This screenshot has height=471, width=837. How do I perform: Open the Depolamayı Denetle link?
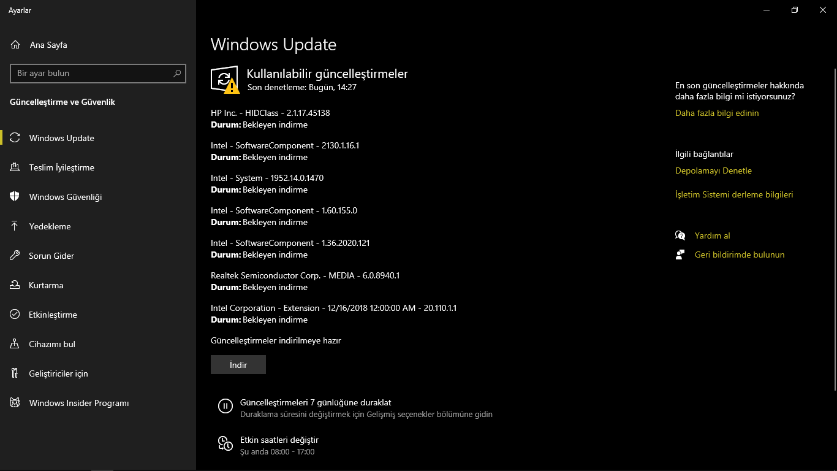713,170
